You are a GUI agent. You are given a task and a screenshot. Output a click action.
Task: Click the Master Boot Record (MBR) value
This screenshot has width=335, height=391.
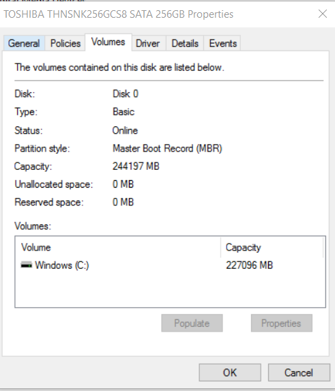(167, 148)
